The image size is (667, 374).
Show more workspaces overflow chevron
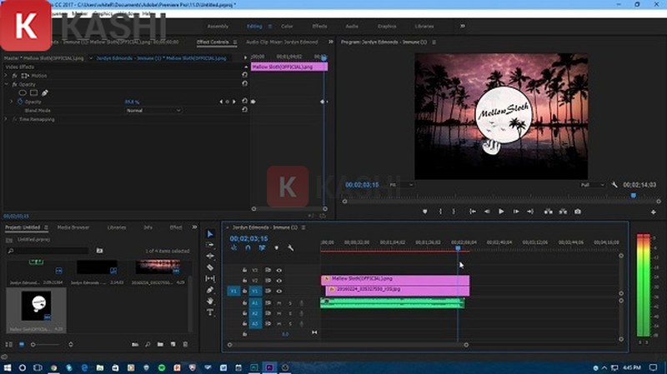[463, 26]
